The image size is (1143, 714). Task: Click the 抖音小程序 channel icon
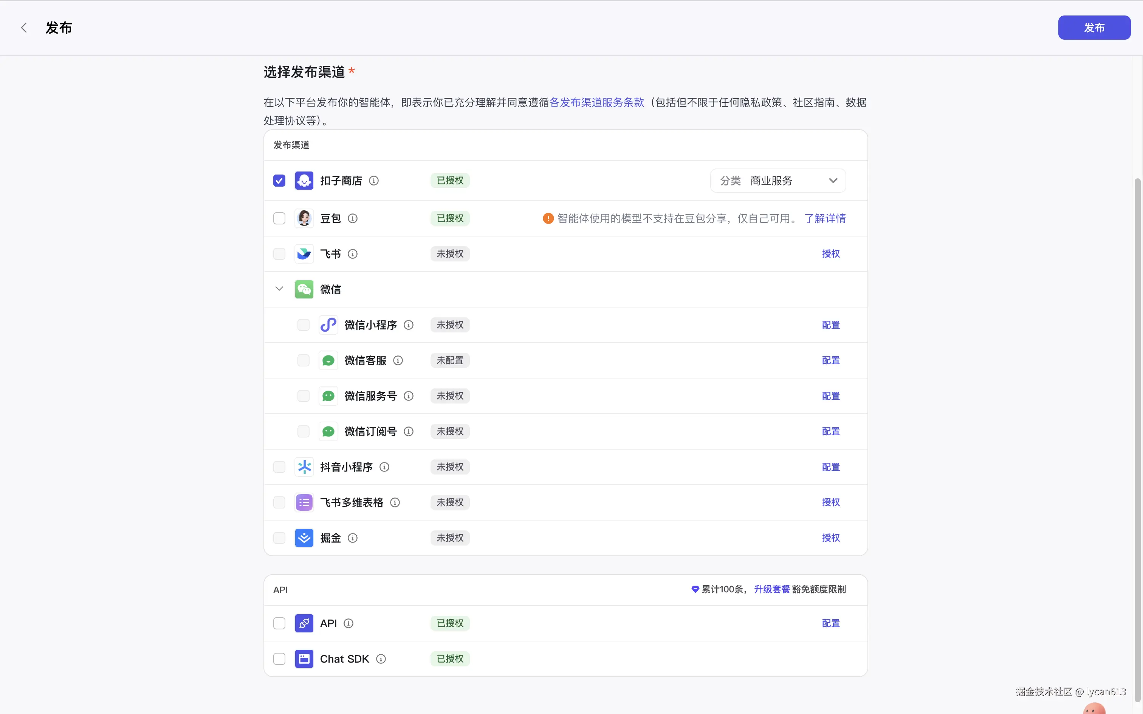pyautogui.click(x=304, y=467)
